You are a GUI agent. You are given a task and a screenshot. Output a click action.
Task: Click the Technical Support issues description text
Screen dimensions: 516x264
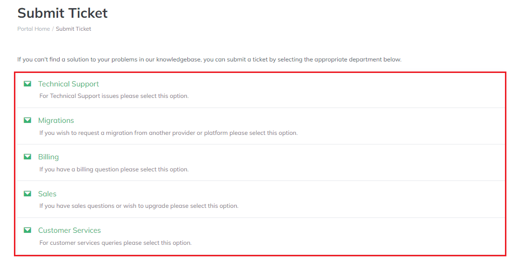click(x=114, y=96)
